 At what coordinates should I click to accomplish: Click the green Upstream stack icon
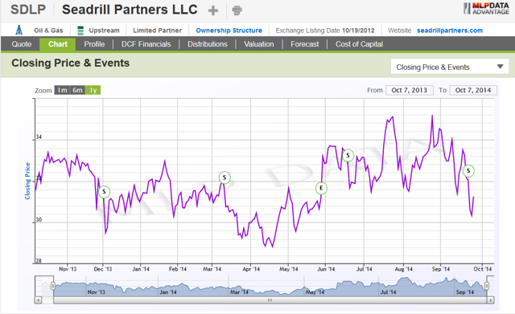click(x=80, y=31)
